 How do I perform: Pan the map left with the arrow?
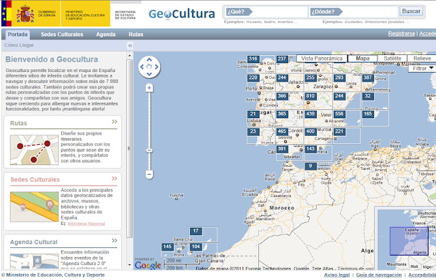[x=142, y=67]
